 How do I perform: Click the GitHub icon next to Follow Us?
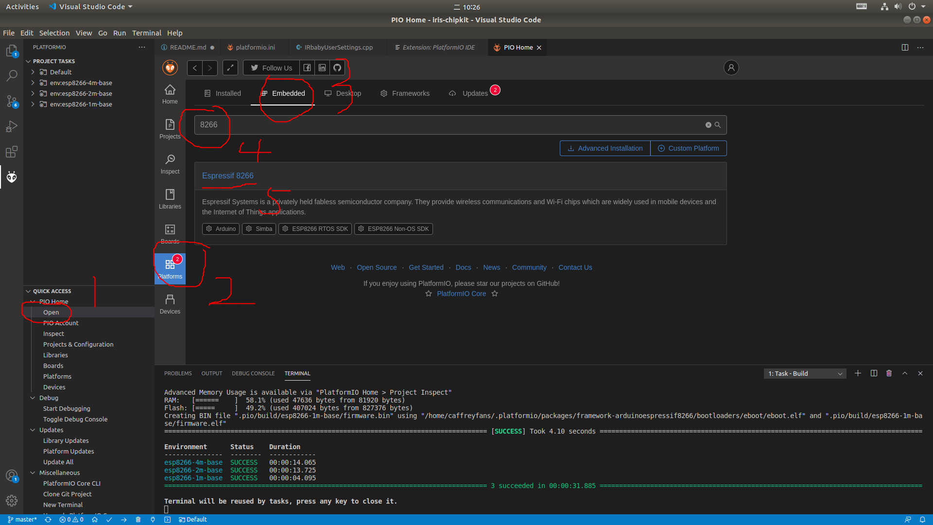(x=337, y=68)
